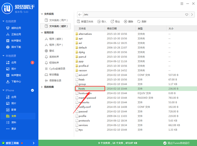Open iPhone 应用 section
The height and width of the screenshot is (146, 197).
tap(11, 97)
